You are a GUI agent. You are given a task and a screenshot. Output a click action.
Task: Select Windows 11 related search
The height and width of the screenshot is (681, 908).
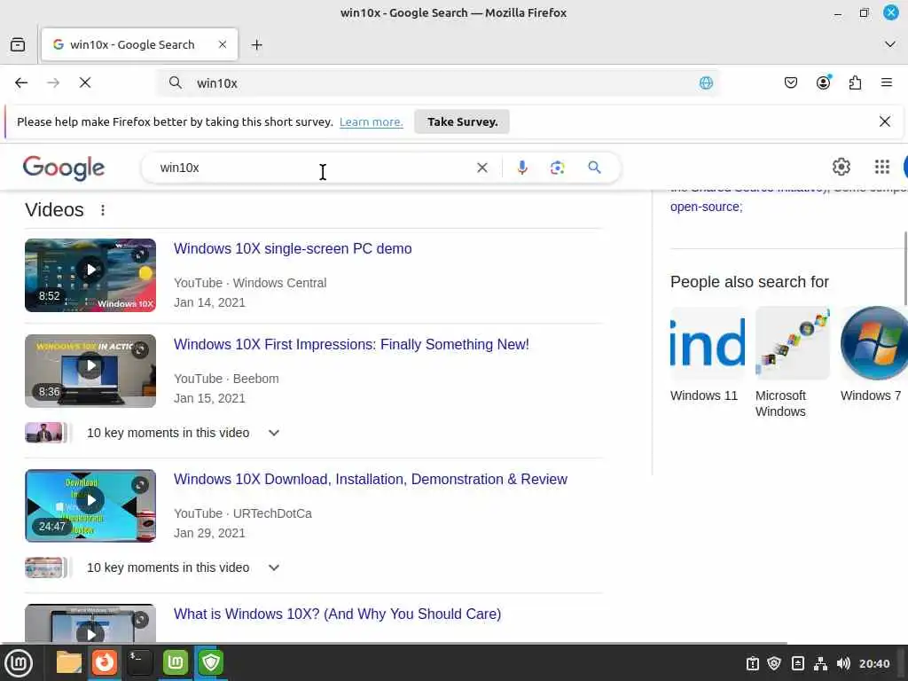708,355
